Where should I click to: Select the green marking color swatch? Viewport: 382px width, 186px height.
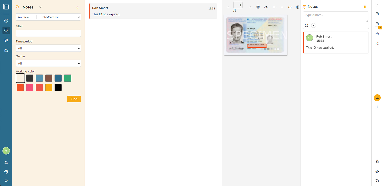coord(68,78)
